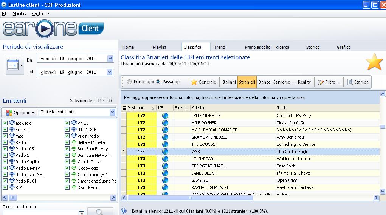Uncheck the Radio Capital checkbox
This screenshot has height=215, width=386.
pyautogui.click(x=5, y=161)
